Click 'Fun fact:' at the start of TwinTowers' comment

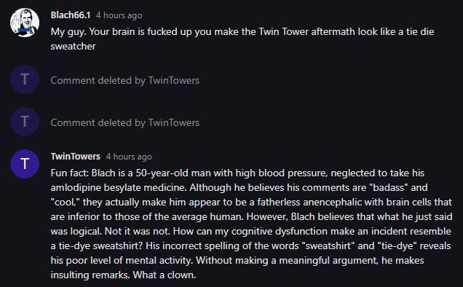click(69, 173)
